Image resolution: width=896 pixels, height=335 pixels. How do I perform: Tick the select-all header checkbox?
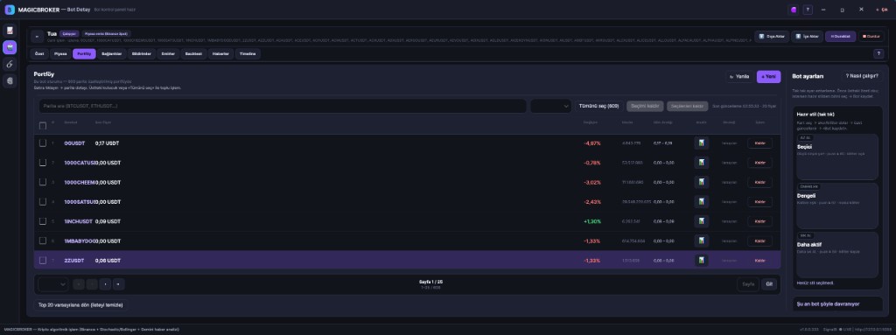coord(43,125)
